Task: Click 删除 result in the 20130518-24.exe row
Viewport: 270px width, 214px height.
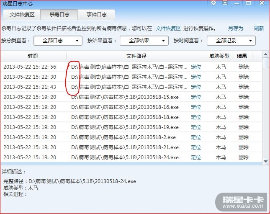Action: (x=244, y=157)
